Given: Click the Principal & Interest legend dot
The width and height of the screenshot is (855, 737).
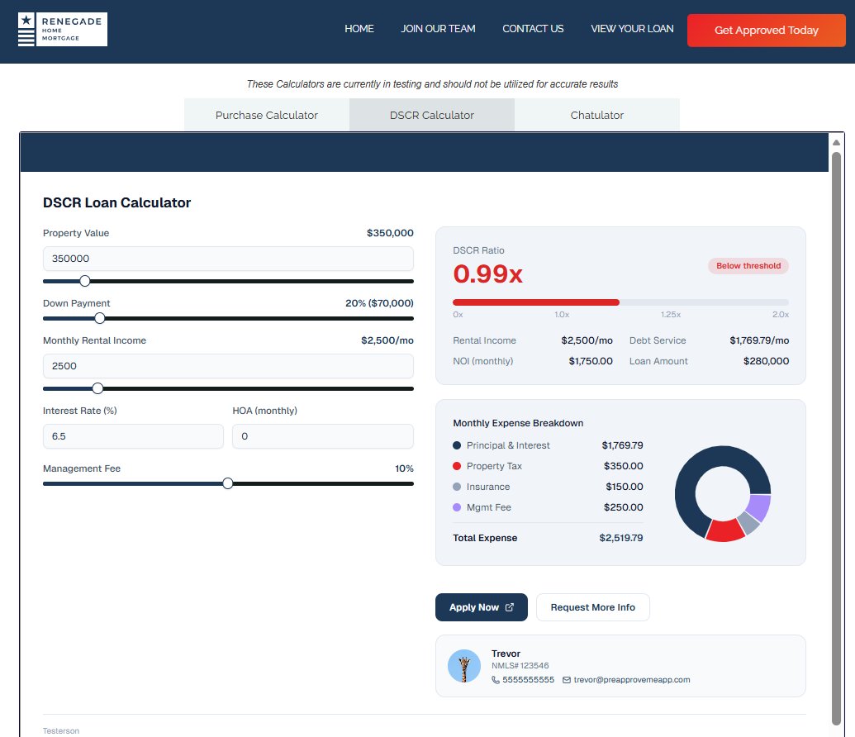Looking at the screenshot, I should coord(457,445).
